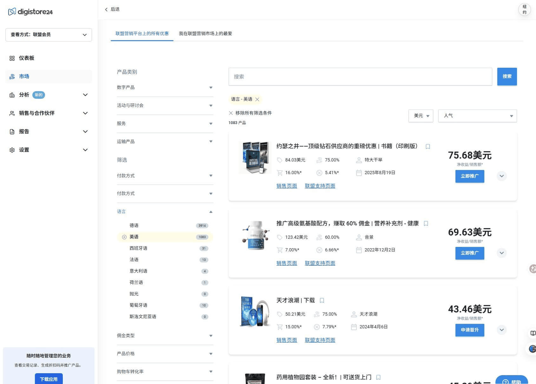This screenshot has width=536, height=384.
Task: Switch to 联盟营销平台上的所有优惠 tab
Action: point(142,34)
